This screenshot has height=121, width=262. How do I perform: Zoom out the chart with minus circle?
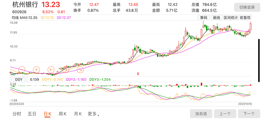(x=22, y=70)
